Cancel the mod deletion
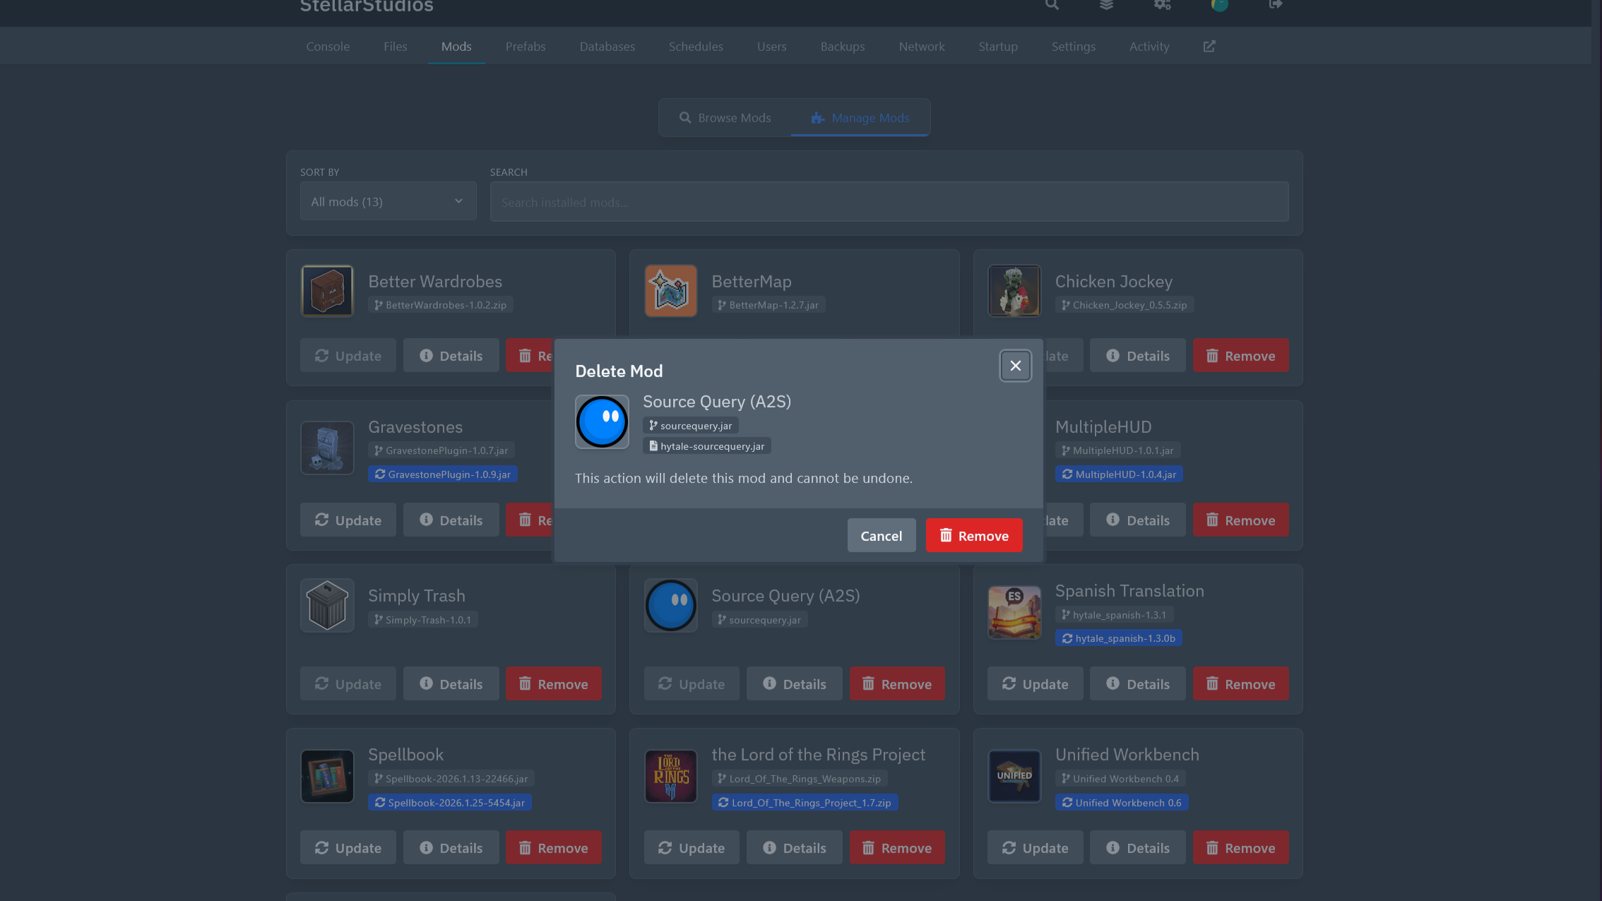 pos(881,536)
